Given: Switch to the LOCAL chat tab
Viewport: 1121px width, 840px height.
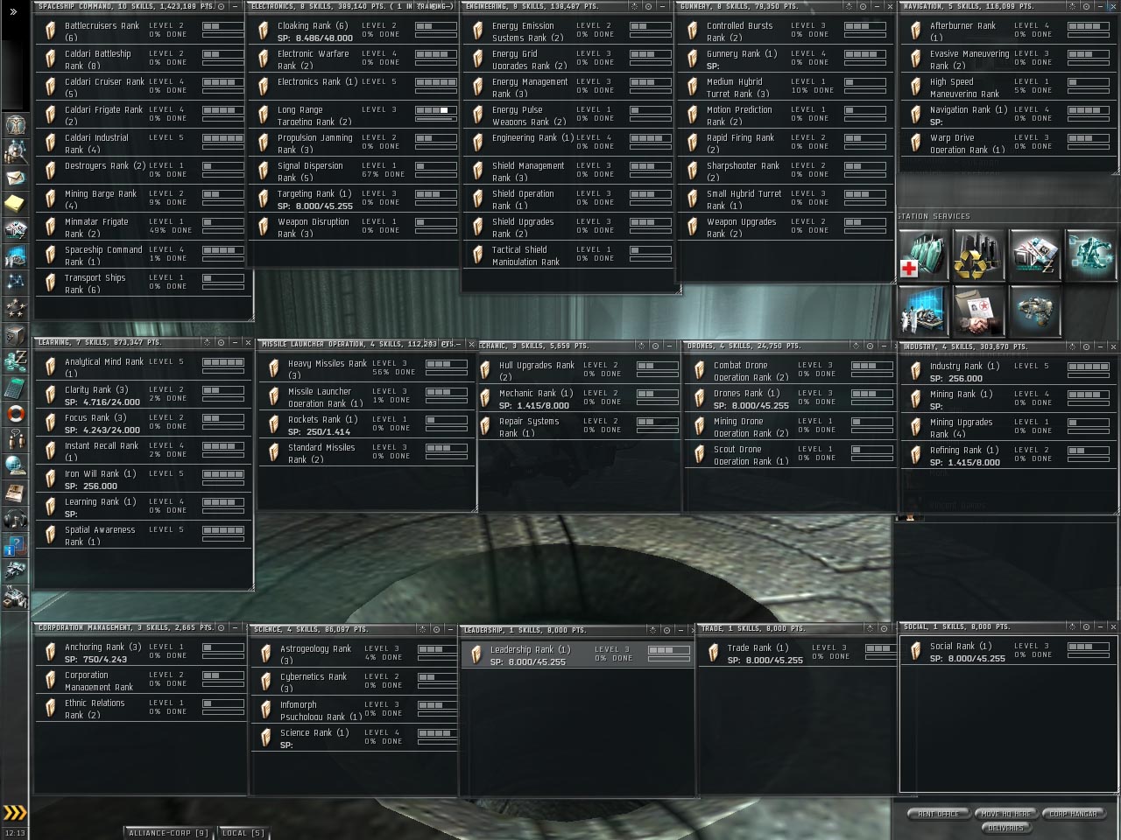Looking at the screenshot, I should 243,833.
